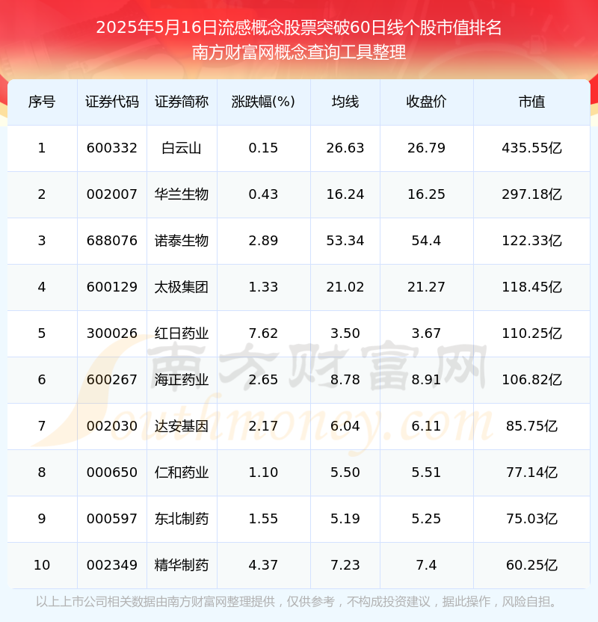The height and width of the screenshot is (622, 598).
Task: Select stock name 红日药业
Action: point(182,333)
